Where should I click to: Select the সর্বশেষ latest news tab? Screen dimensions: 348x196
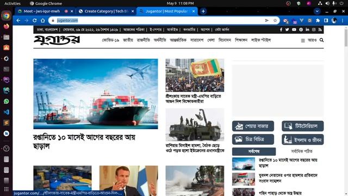tap(254, 151)
